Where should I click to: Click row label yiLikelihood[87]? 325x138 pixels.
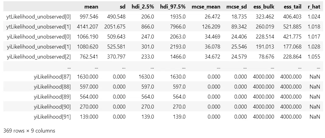pos(52,77)
